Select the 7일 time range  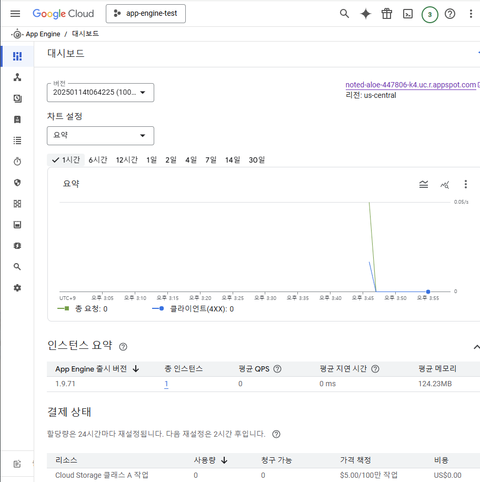point(211,160)
